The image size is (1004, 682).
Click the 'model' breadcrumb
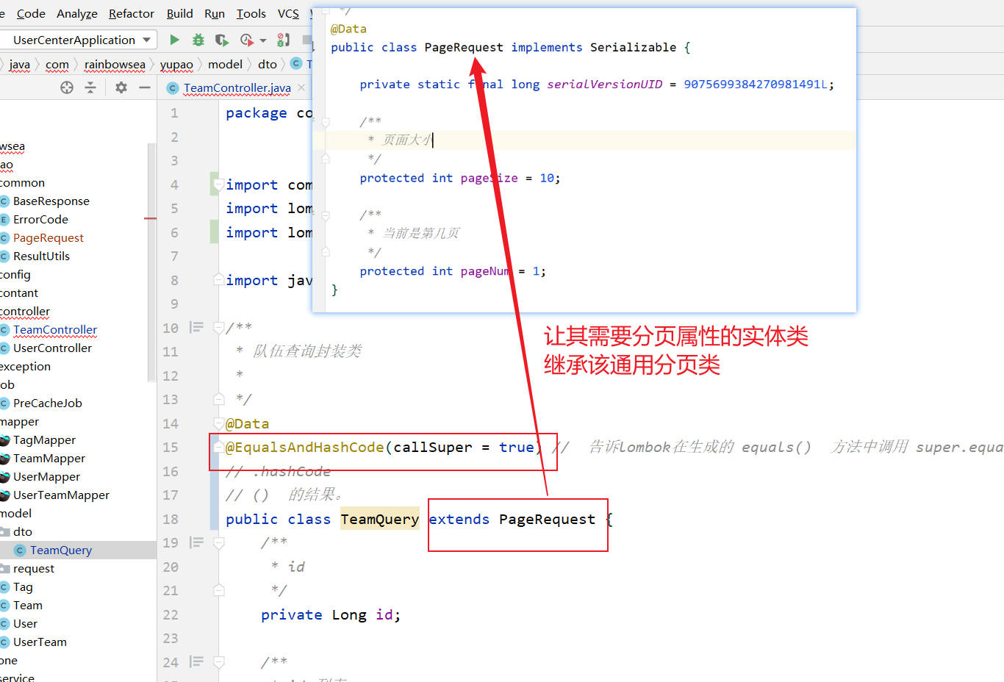tap(225, 64)
